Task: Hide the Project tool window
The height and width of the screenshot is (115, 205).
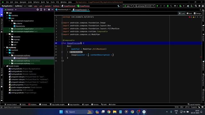Action: pyautogui.click(x=53, y=10)
